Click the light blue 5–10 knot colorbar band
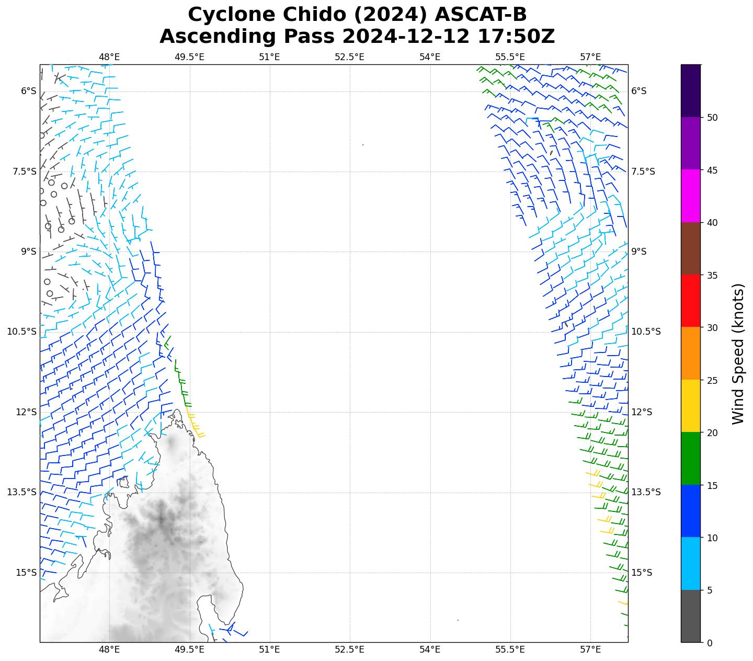This screenshot has width=753, height=661. pos(690,564)
